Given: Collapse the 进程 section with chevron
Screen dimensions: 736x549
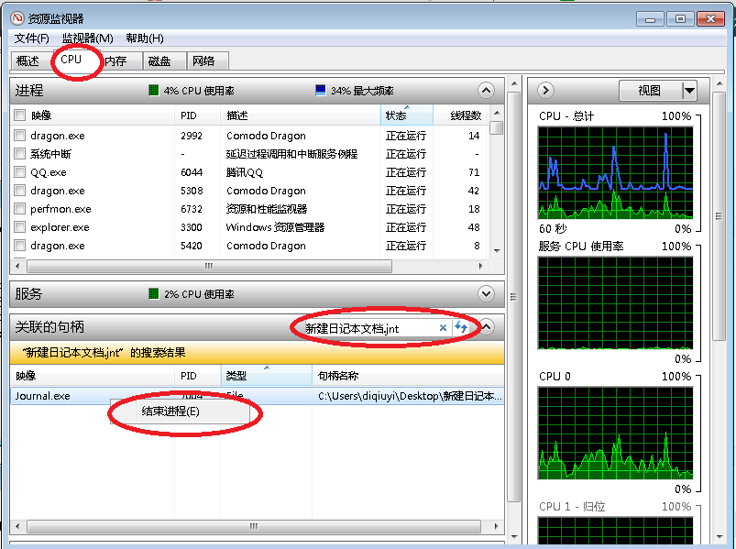Looking at the screenshot, I should pos(486,91).
